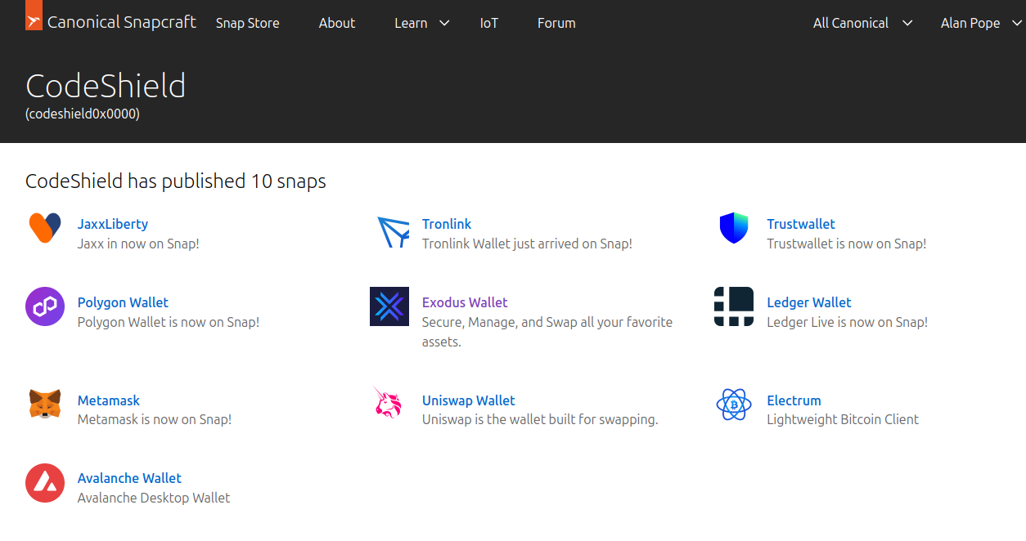Click the Electrum atom bitcoin icon
The width and height of the screenshot is (1026, 541).
[x=734, y=405]
